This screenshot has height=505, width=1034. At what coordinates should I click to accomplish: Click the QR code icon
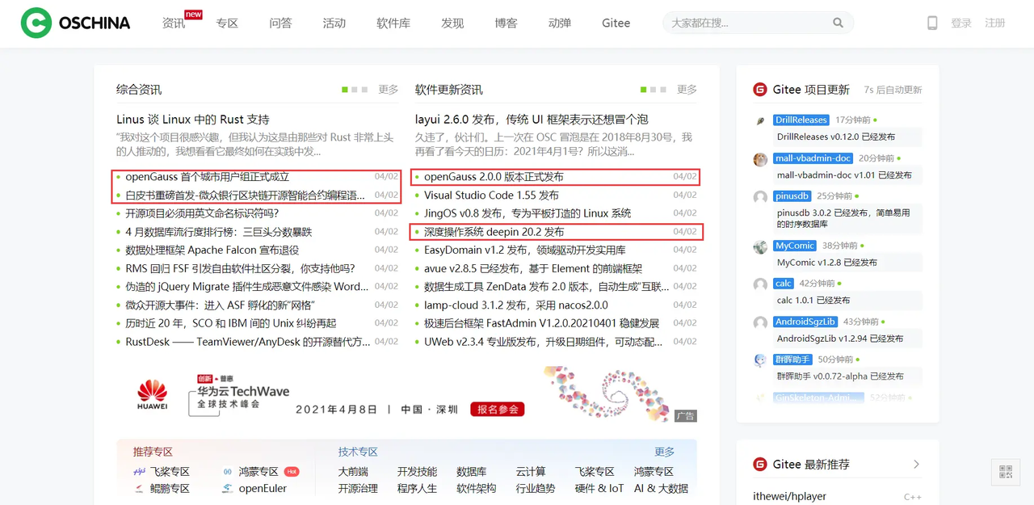(1006, 472)
